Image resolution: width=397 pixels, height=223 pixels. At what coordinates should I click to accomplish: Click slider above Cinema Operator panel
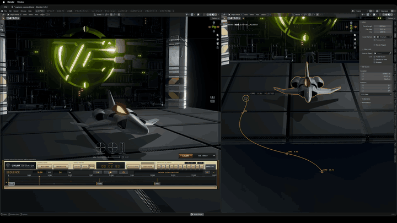coord(109,157)
